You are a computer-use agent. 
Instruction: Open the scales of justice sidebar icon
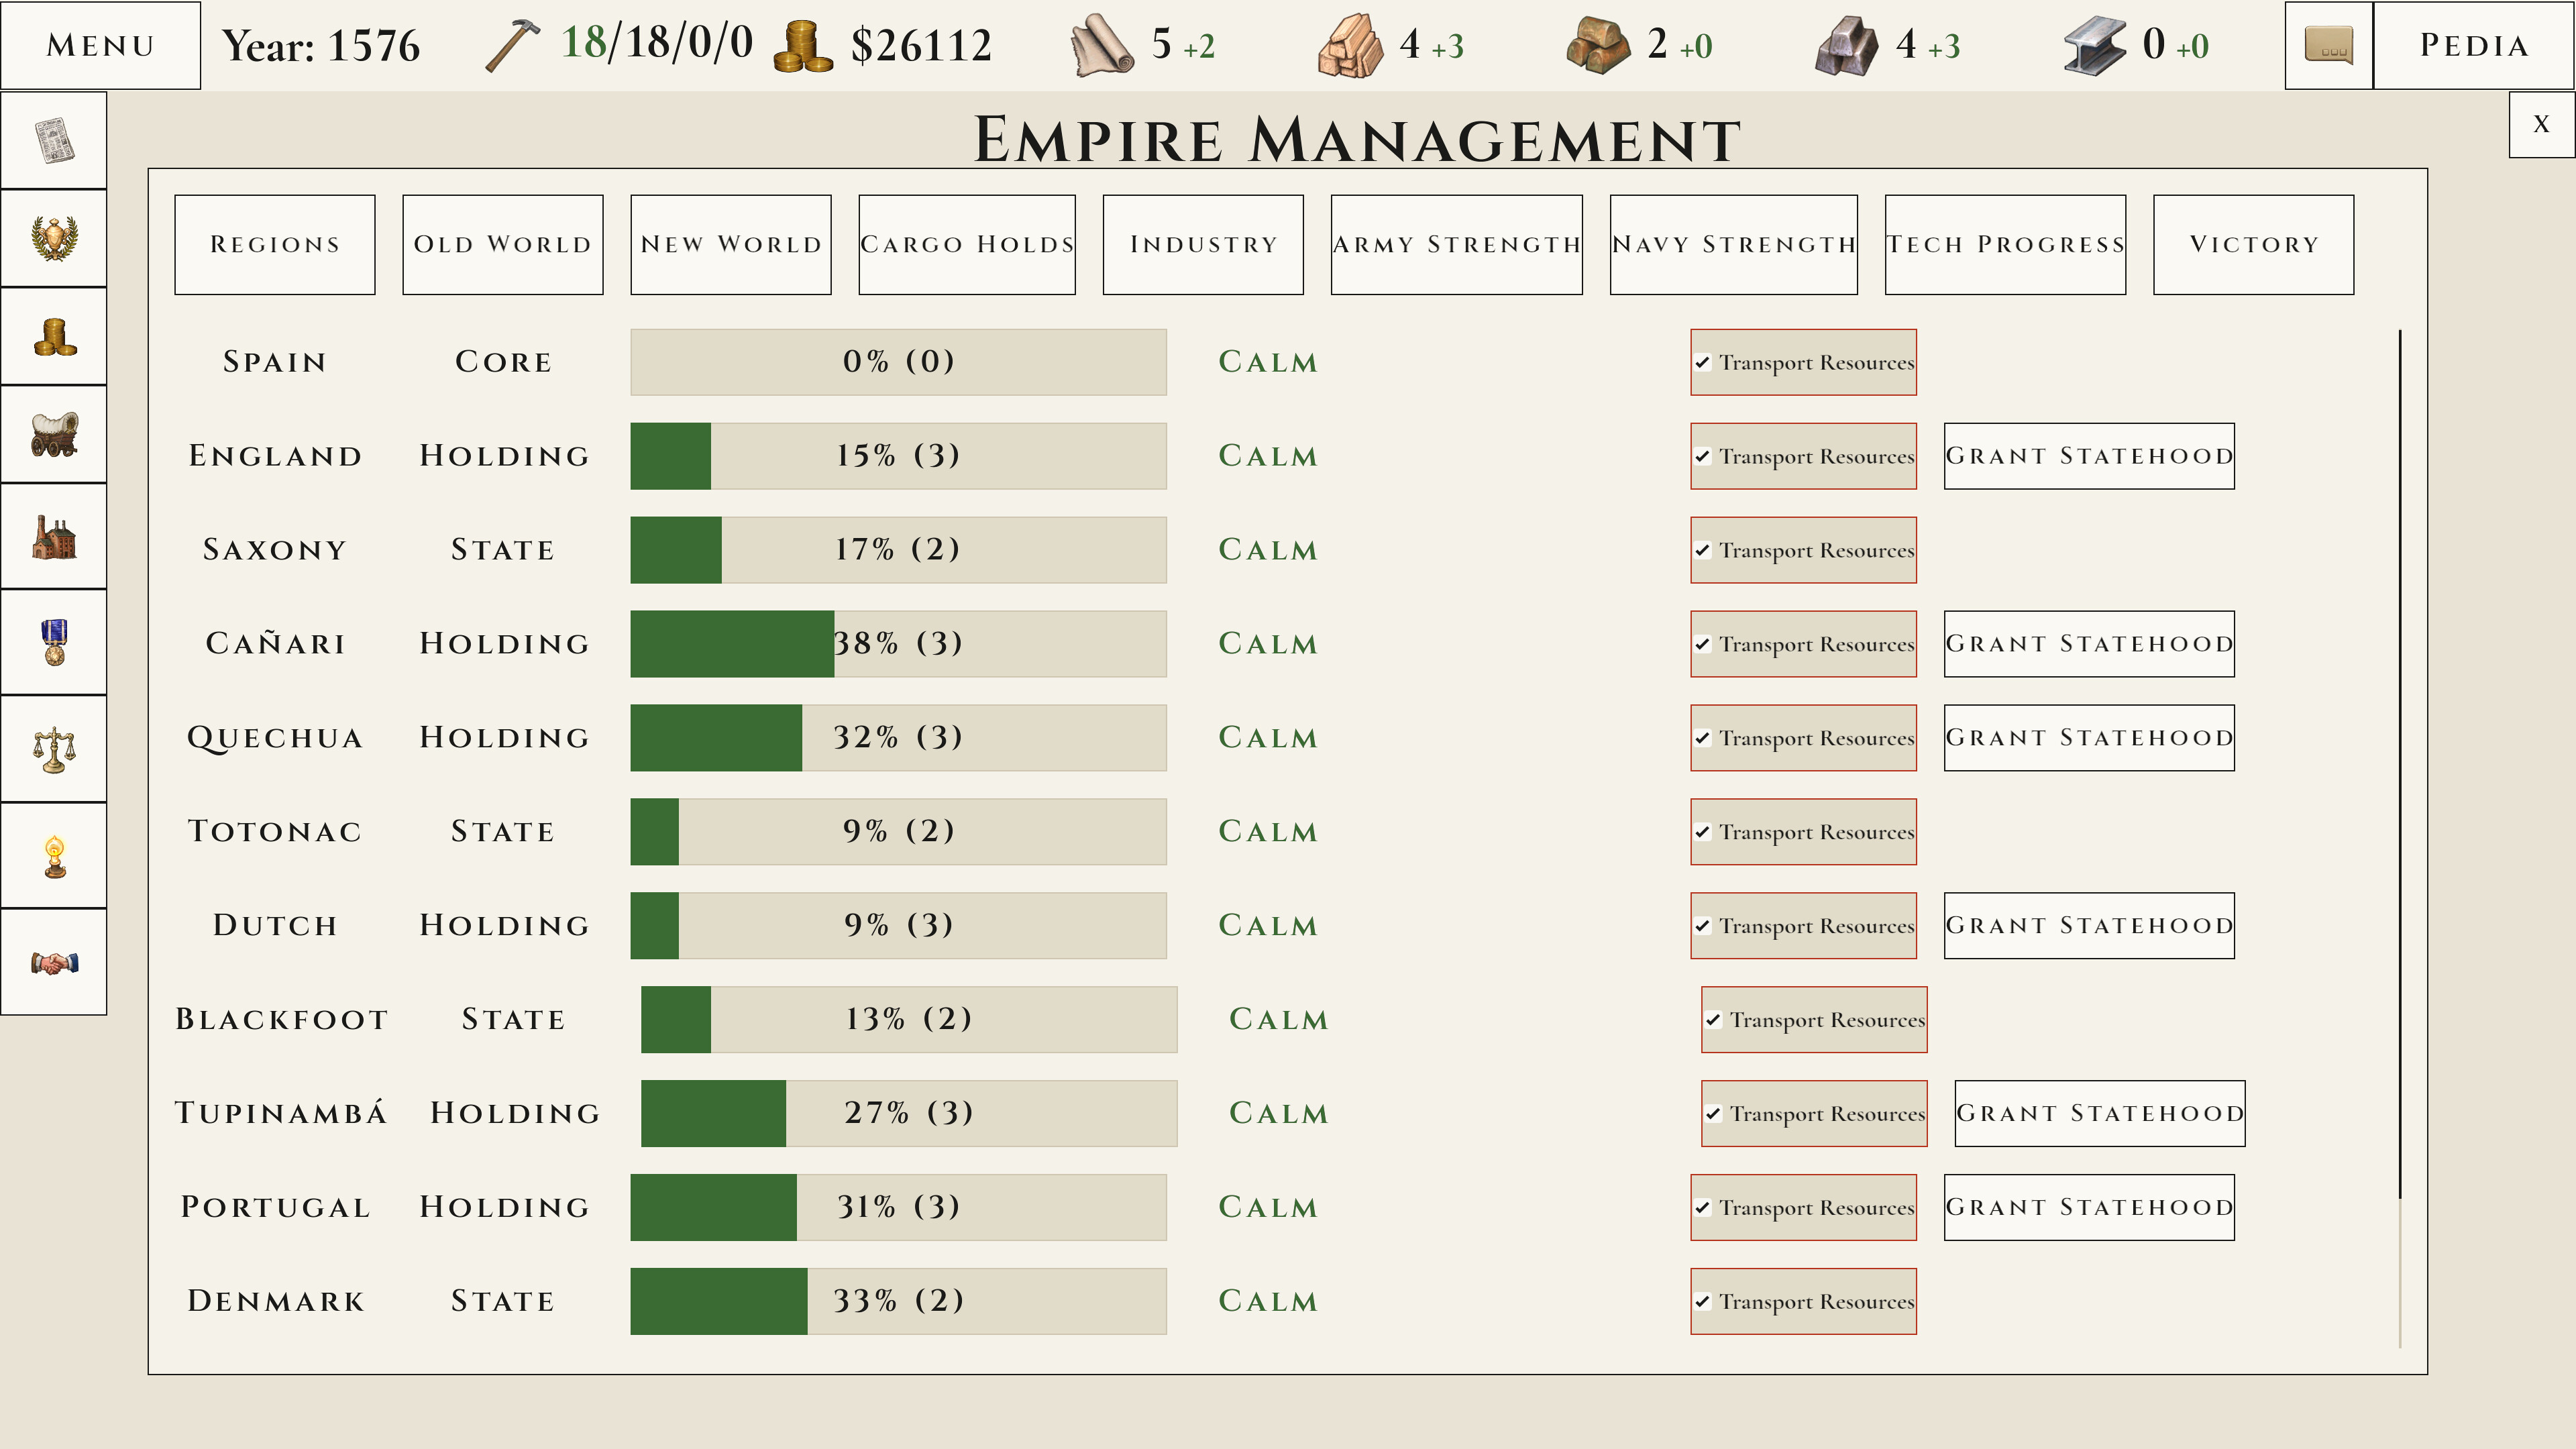tap(54, 749)
